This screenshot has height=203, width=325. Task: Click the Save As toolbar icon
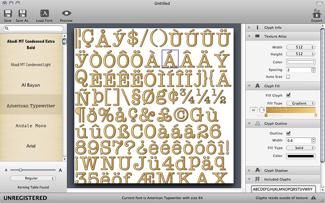(x=22, y=14)
